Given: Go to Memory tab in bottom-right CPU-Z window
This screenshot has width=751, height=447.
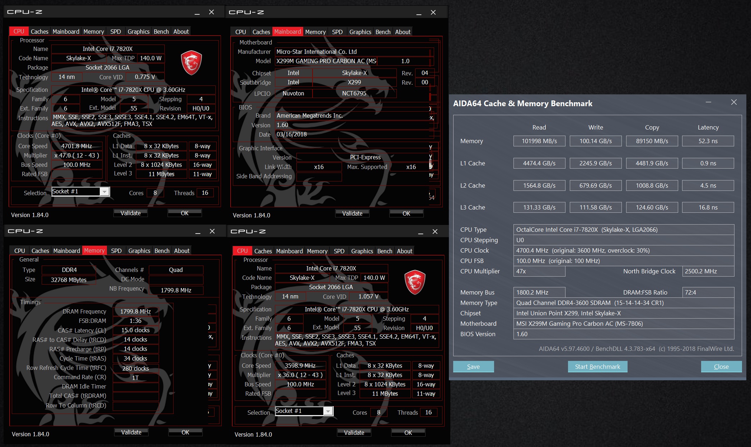Looking at the screenshot, I should tap(317, 251).
